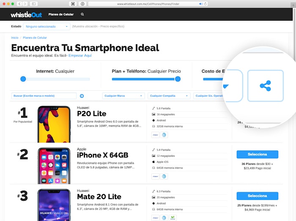Click the blue search arrow button
Image resolution: width=296 pixels, height=221 pixels.
pos(82,96)
